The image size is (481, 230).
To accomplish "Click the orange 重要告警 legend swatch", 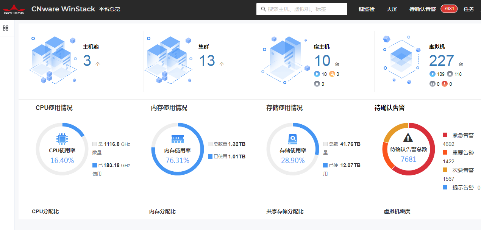I will (x=445, y=153).
